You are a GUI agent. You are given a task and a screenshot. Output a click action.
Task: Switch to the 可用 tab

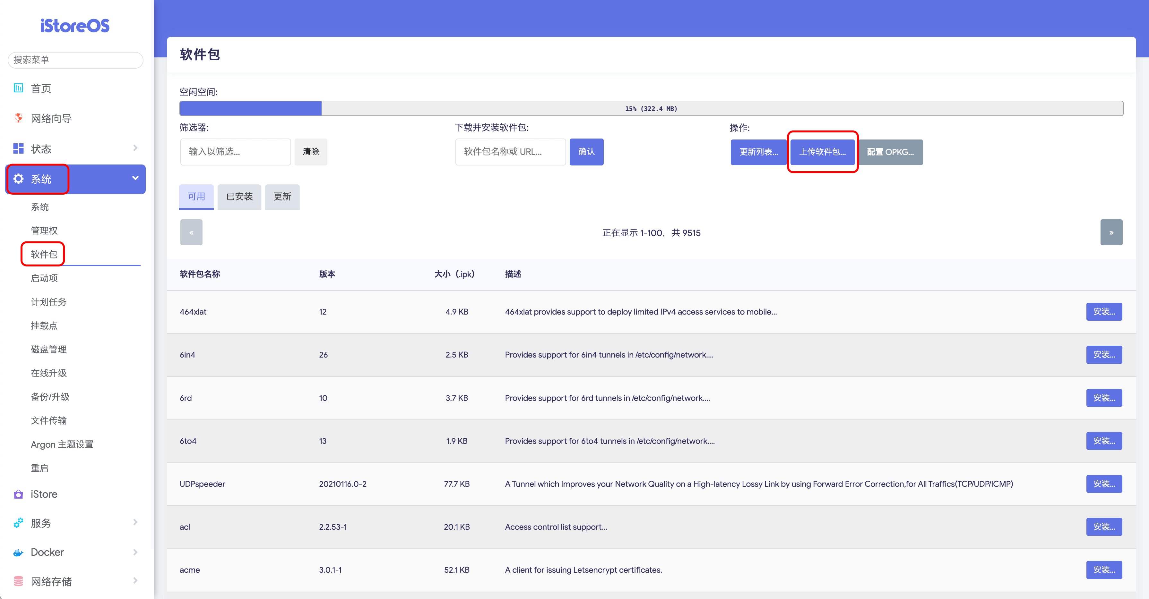coord(196,197)
